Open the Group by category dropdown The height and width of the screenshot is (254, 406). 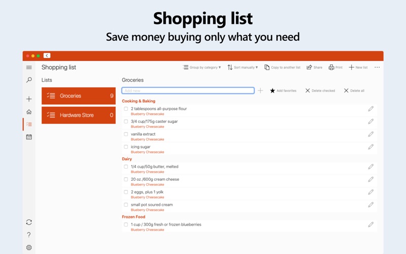202,68
